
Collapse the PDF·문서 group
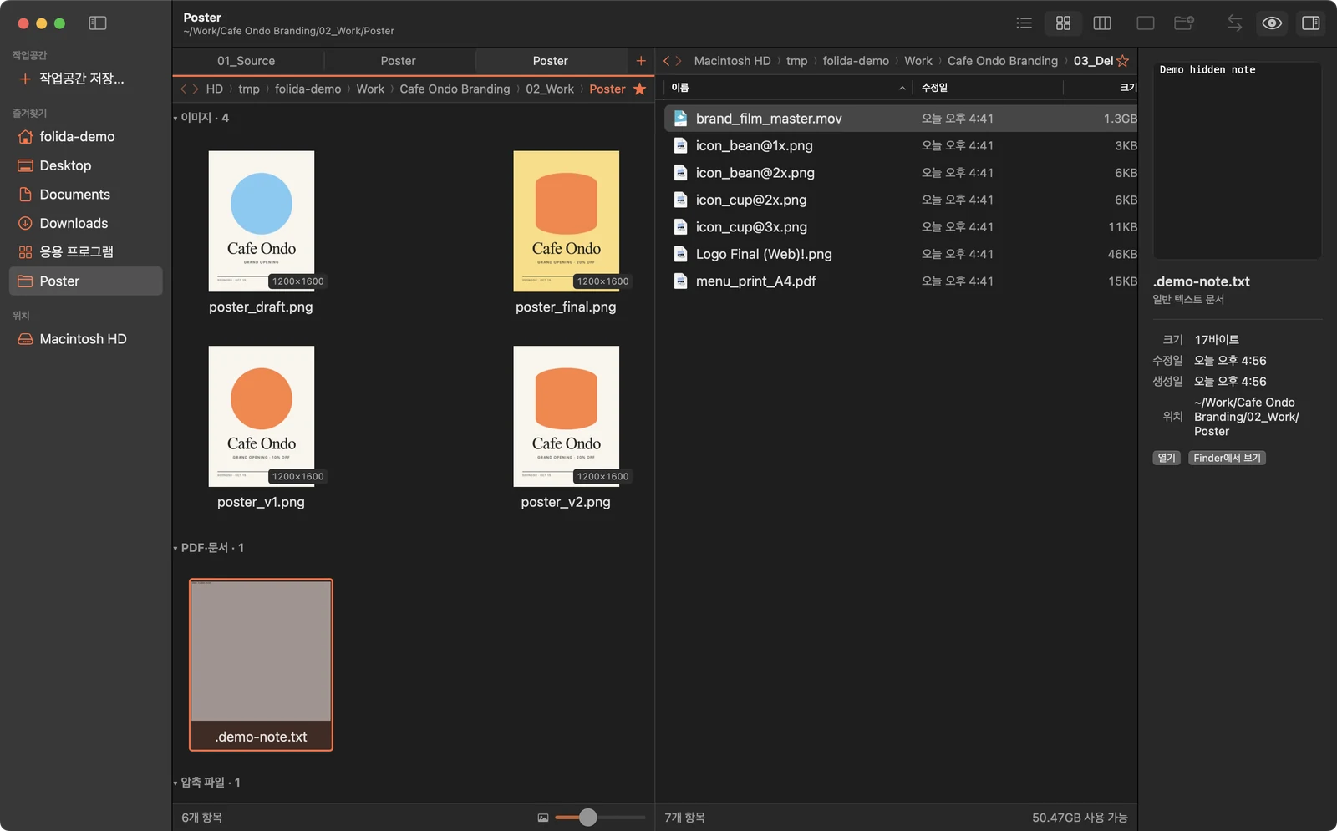pyautogui.click(x=175, y=549)
